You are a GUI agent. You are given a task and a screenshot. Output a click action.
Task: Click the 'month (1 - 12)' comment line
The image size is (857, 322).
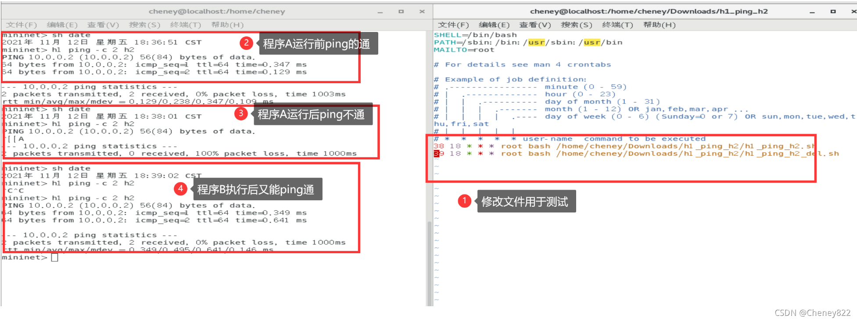(x=591, y=110)
